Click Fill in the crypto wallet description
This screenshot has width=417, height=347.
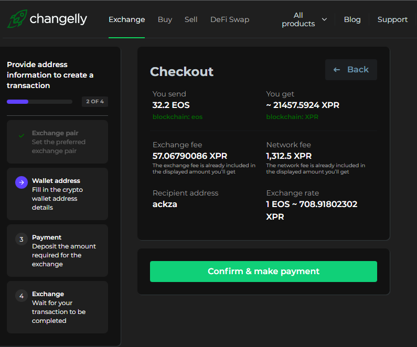58,199
